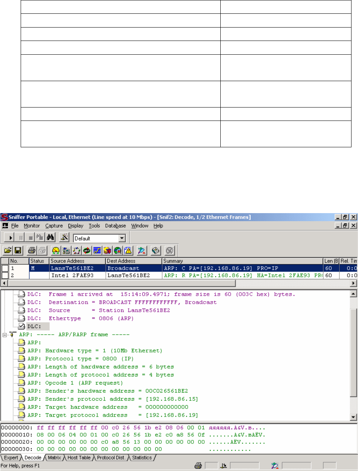Open the Application Response Time icon

pos(87,251)
